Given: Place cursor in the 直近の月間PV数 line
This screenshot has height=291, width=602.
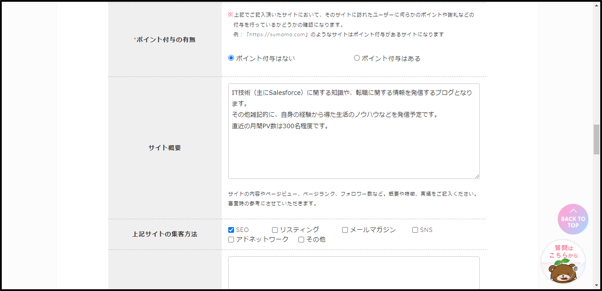Looking at the screenshot, I should [x=280, y=126].
